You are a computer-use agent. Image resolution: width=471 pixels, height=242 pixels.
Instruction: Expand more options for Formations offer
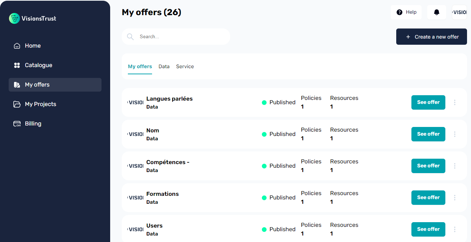click(x=455, y=198)
